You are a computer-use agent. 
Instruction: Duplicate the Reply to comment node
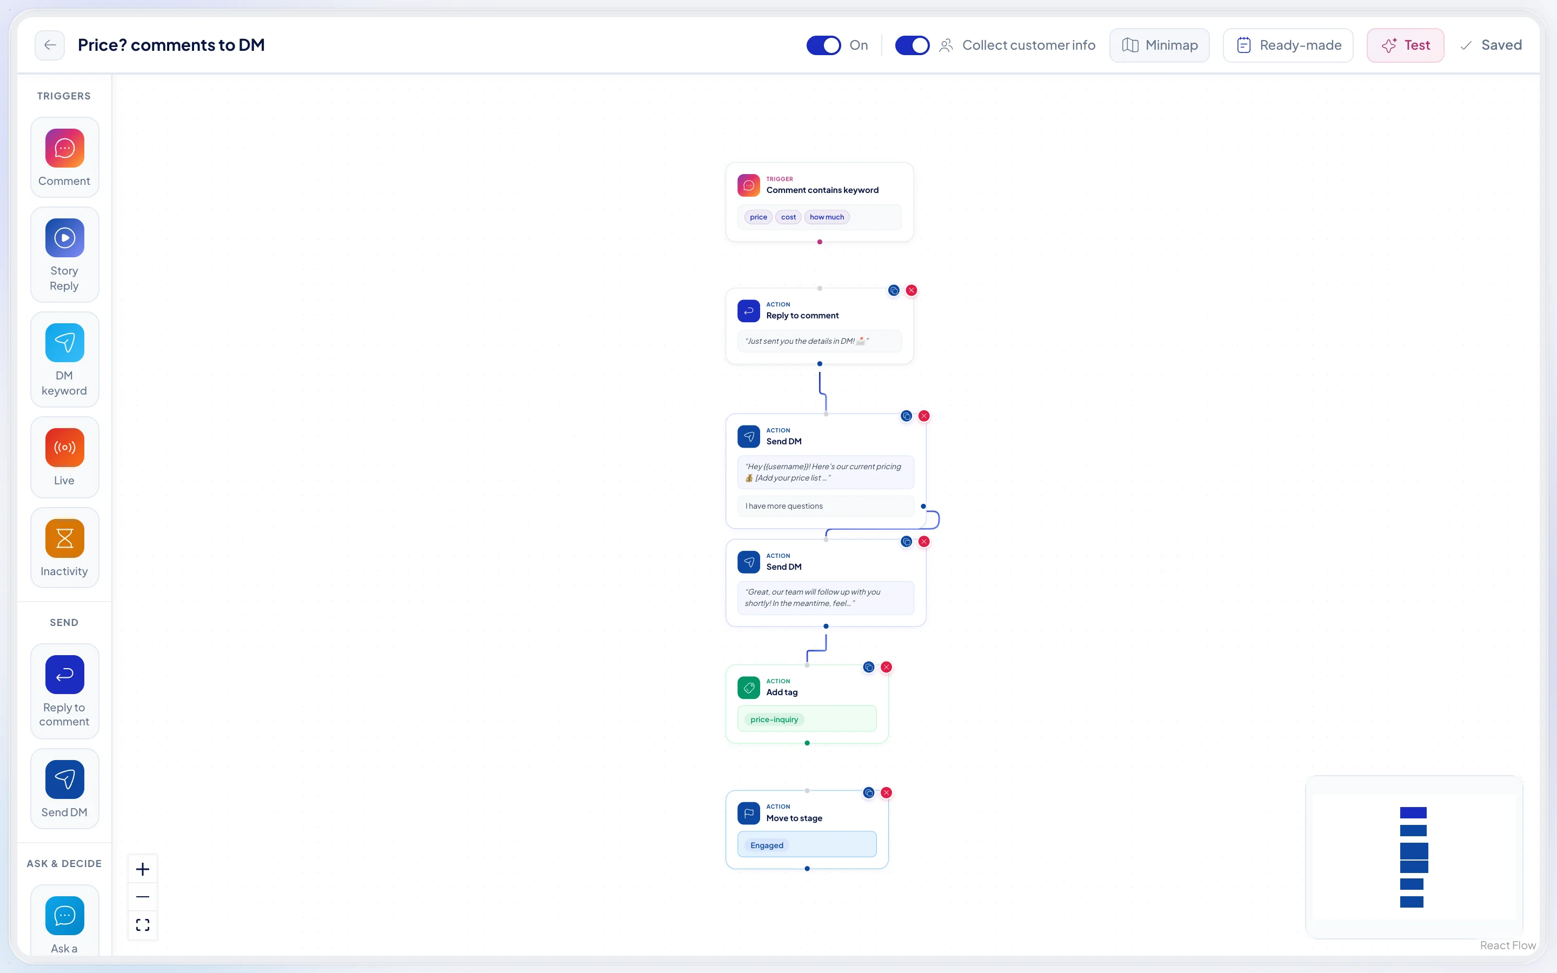(894, 290)
